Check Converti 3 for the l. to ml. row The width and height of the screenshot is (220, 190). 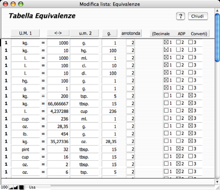pyautogui.click(x=190, y=57)
